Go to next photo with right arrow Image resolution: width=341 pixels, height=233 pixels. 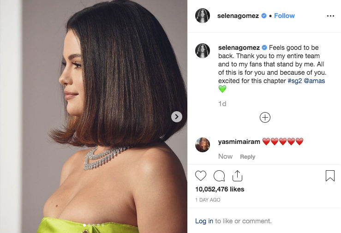point(177,117)
